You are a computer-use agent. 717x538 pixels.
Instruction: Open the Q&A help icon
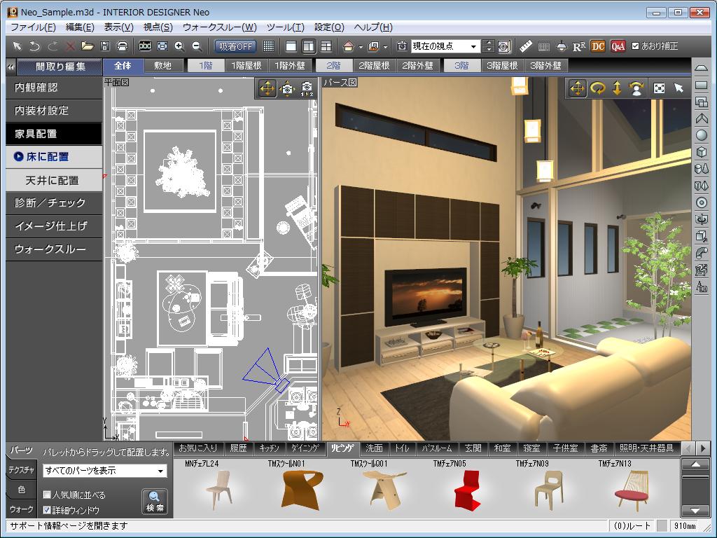click(x=618, y=46)
